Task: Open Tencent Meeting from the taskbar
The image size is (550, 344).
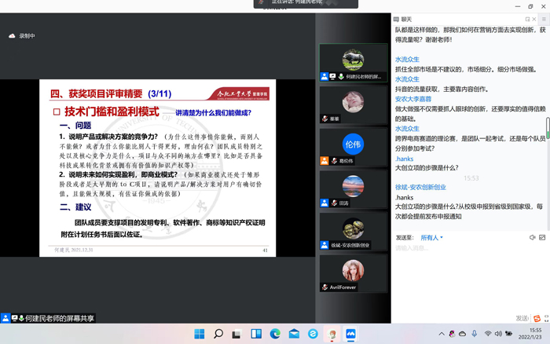Action: click(350, 334)
